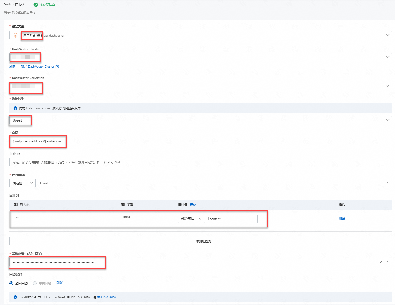Click 示例 link next to 属性值
Image resolution: width=395 pixels, height=305 pixels.
point(193,205)
